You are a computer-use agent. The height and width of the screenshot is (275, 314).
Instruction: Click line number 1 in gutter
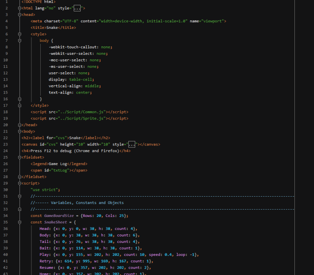(7, 2)
